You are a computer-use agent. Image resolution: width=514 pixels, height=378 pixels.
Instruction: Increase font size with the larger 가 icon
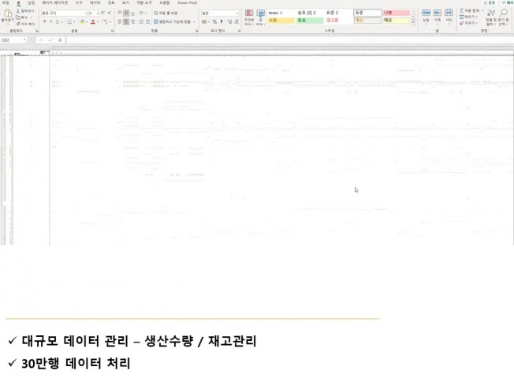click(102, 13)
